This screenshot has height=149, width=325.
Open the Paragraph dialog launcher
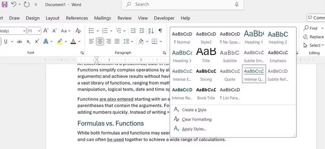coord(164,53)
